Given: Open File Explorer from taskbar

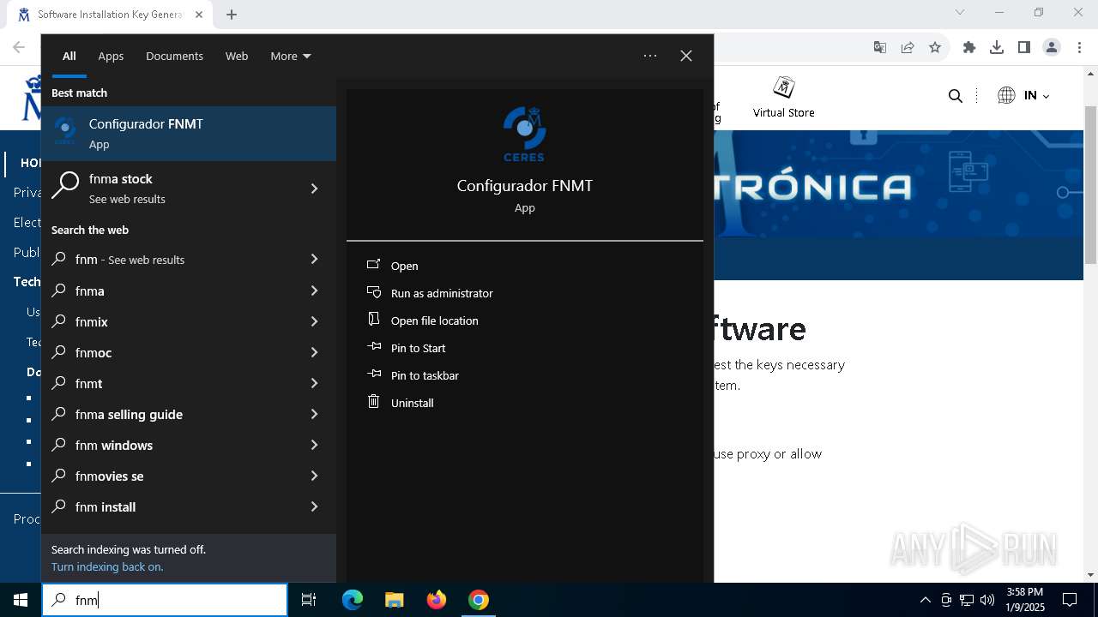Looking at the screenshot, I should click(394, 600).
